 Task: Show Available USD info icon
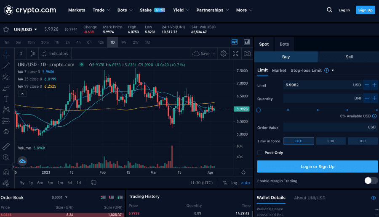pos(374,116)
